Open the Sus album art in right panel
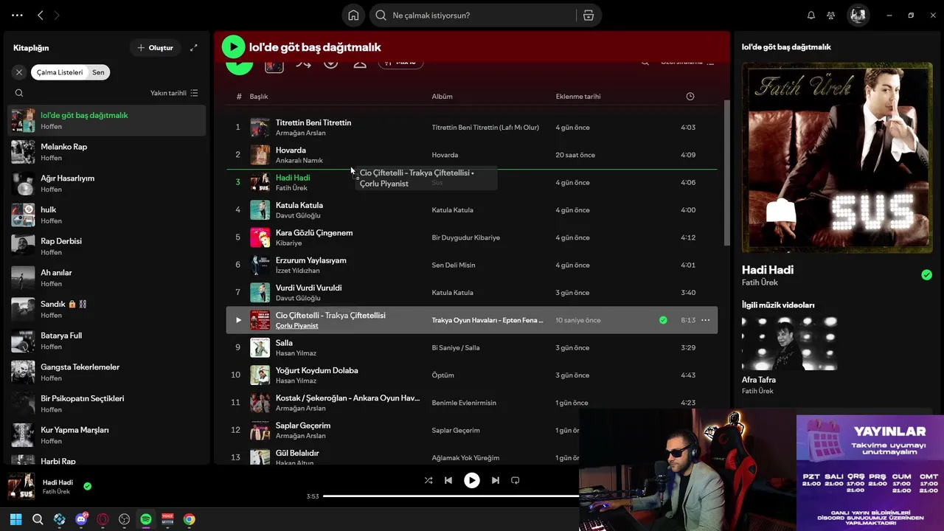The width and height of the screenshot is (944, 531). point(837,158)
